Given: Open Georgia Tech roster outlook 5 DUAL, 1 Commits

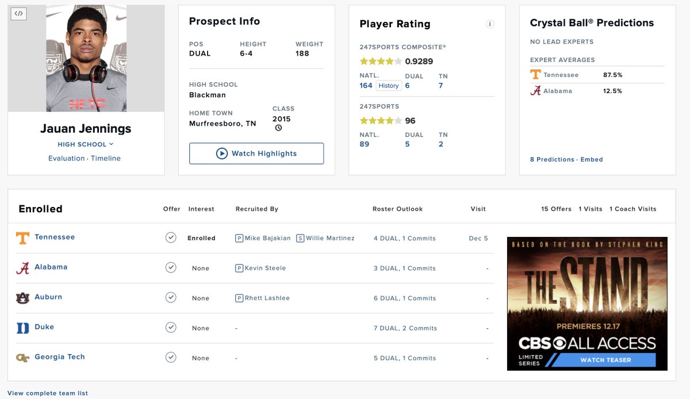Looking at the screenshot, I should pos(405,358).
